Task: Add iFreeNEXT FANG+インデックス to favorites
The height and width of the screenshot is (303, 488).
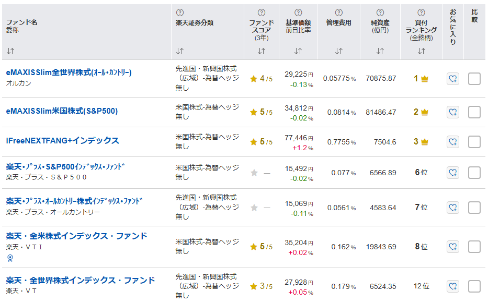Action: tap(453, 142)
